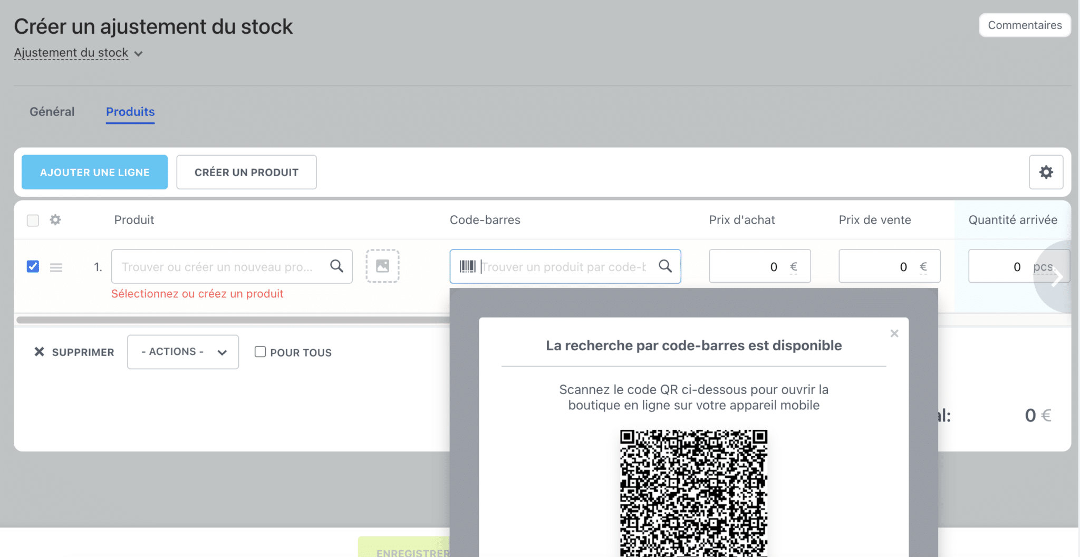
Task: Click the QR code image
Action: coord(693,493)
